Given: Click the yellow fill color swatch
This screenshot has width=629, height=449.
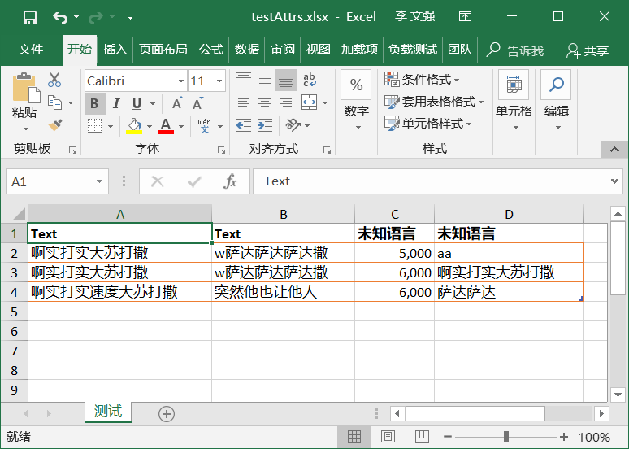Looking at the screenshot, I should [135, 125].
